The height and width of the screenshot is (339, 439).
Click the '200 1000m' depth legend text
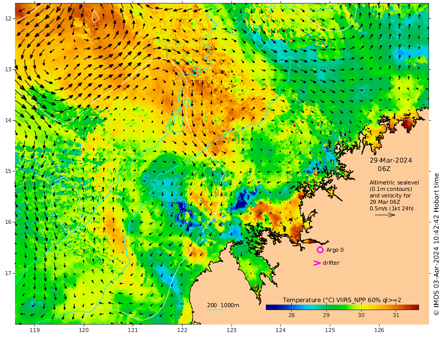coord(223,305)
